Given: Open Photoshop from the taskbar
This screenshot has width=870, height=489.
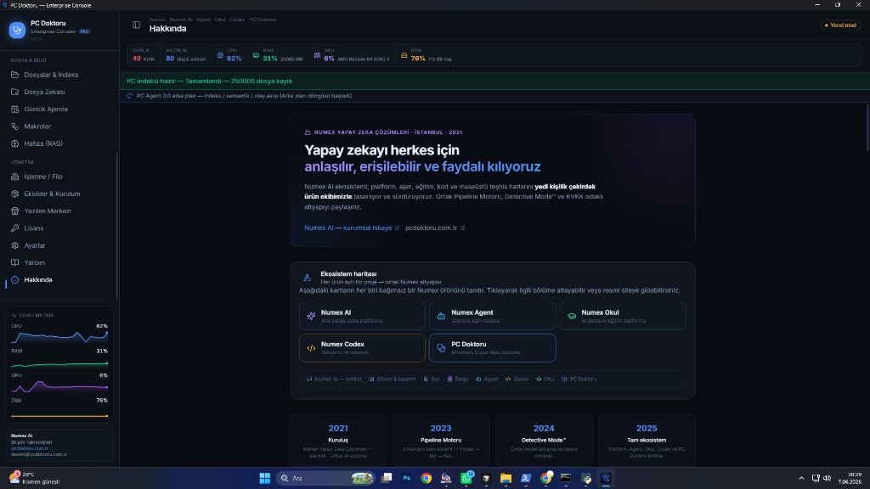Looking at the screenshot, I should click(407, 478).
